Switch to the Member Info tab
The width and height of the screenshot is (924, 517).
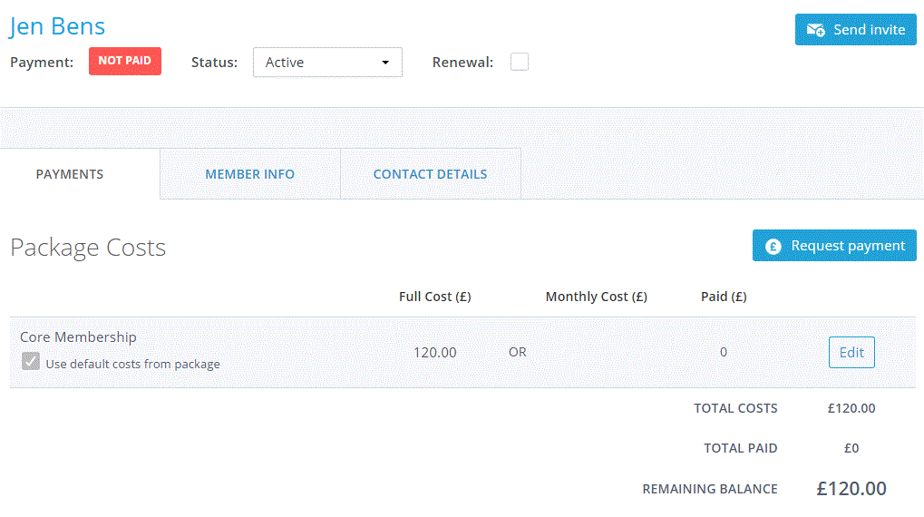tap(249, 174)
